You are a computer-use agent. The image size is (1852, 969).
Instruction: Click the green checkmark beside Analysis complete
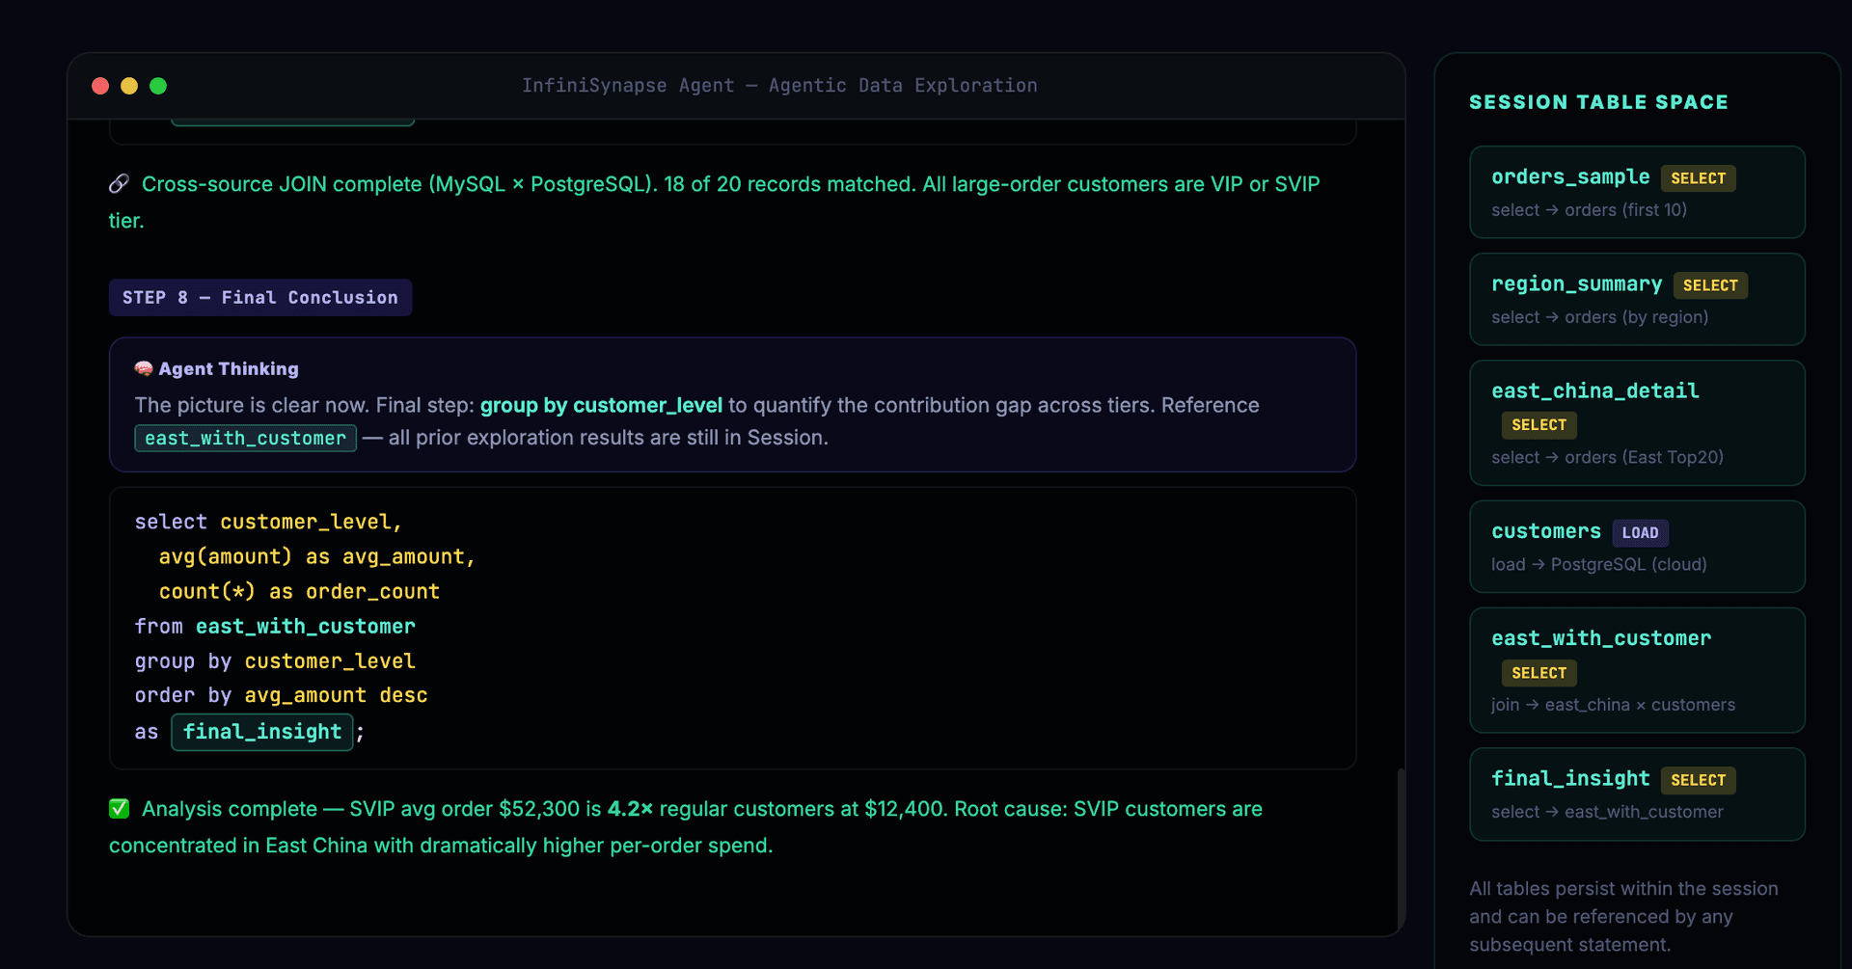[120, 809]
